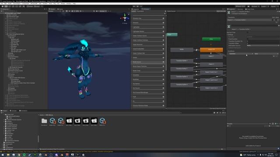Open Spotify from the taskbar
The image size is (280, 157).
24,155
